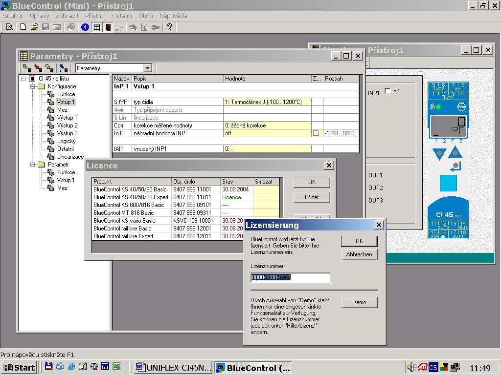Click the greyed printer icon in toolbar

point(70,27)
